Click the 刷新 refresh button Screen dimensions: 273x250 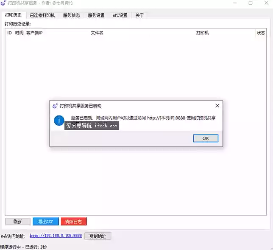(x=18, y=222)
